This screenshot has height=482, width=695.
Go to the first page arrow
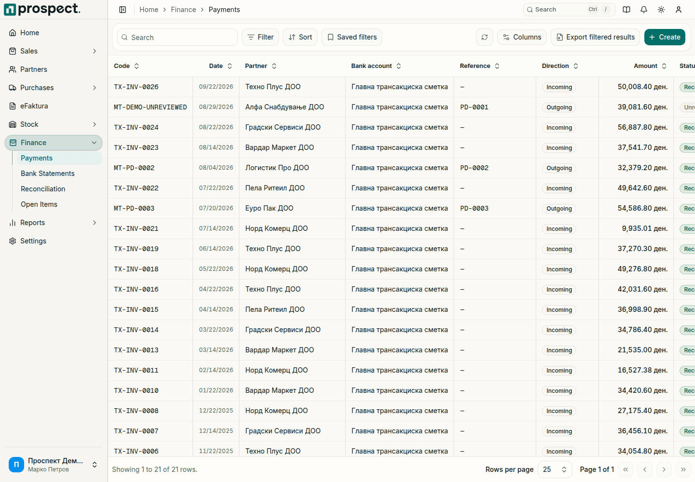click(x=625, y=469)
